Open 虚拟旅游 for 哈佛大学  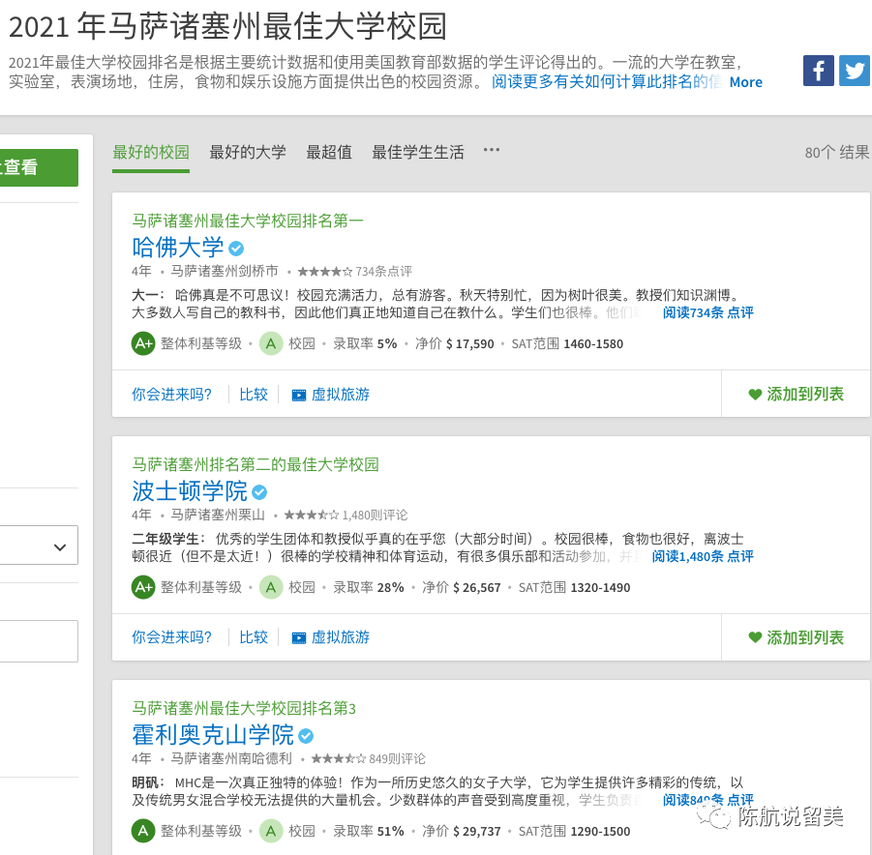coord(331,395)
